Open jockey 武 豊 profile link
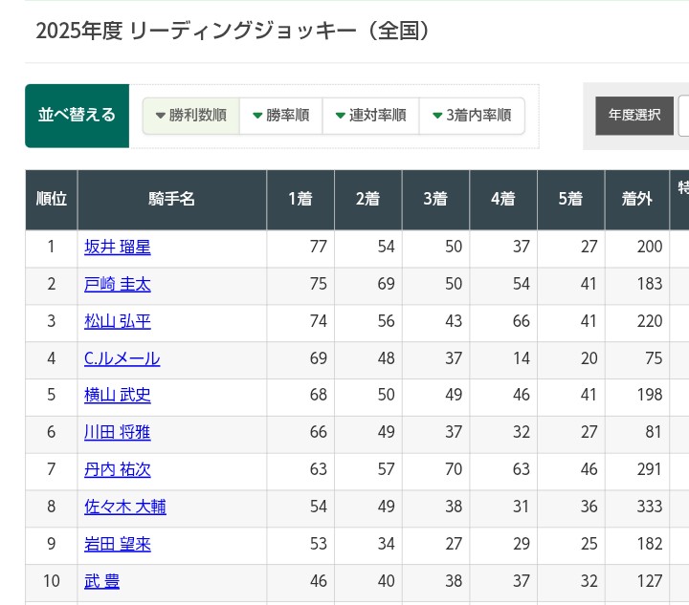Viewport: 689px width, 605px height. (x=102, y=581)
